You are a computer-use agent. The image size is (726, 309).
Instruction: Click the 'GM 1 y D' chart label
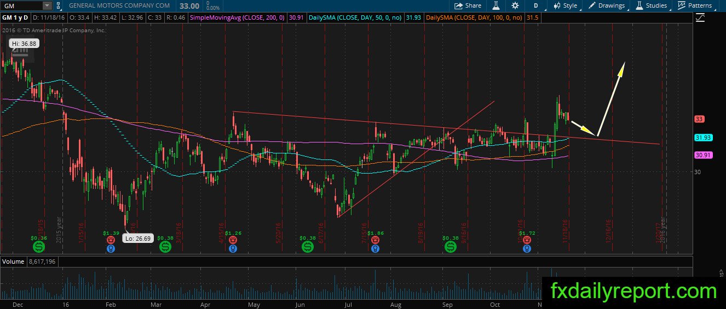[14, 18]
